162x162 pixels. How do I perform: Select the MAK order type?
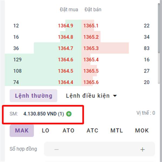pyautogui.click(x=22, y=131)
